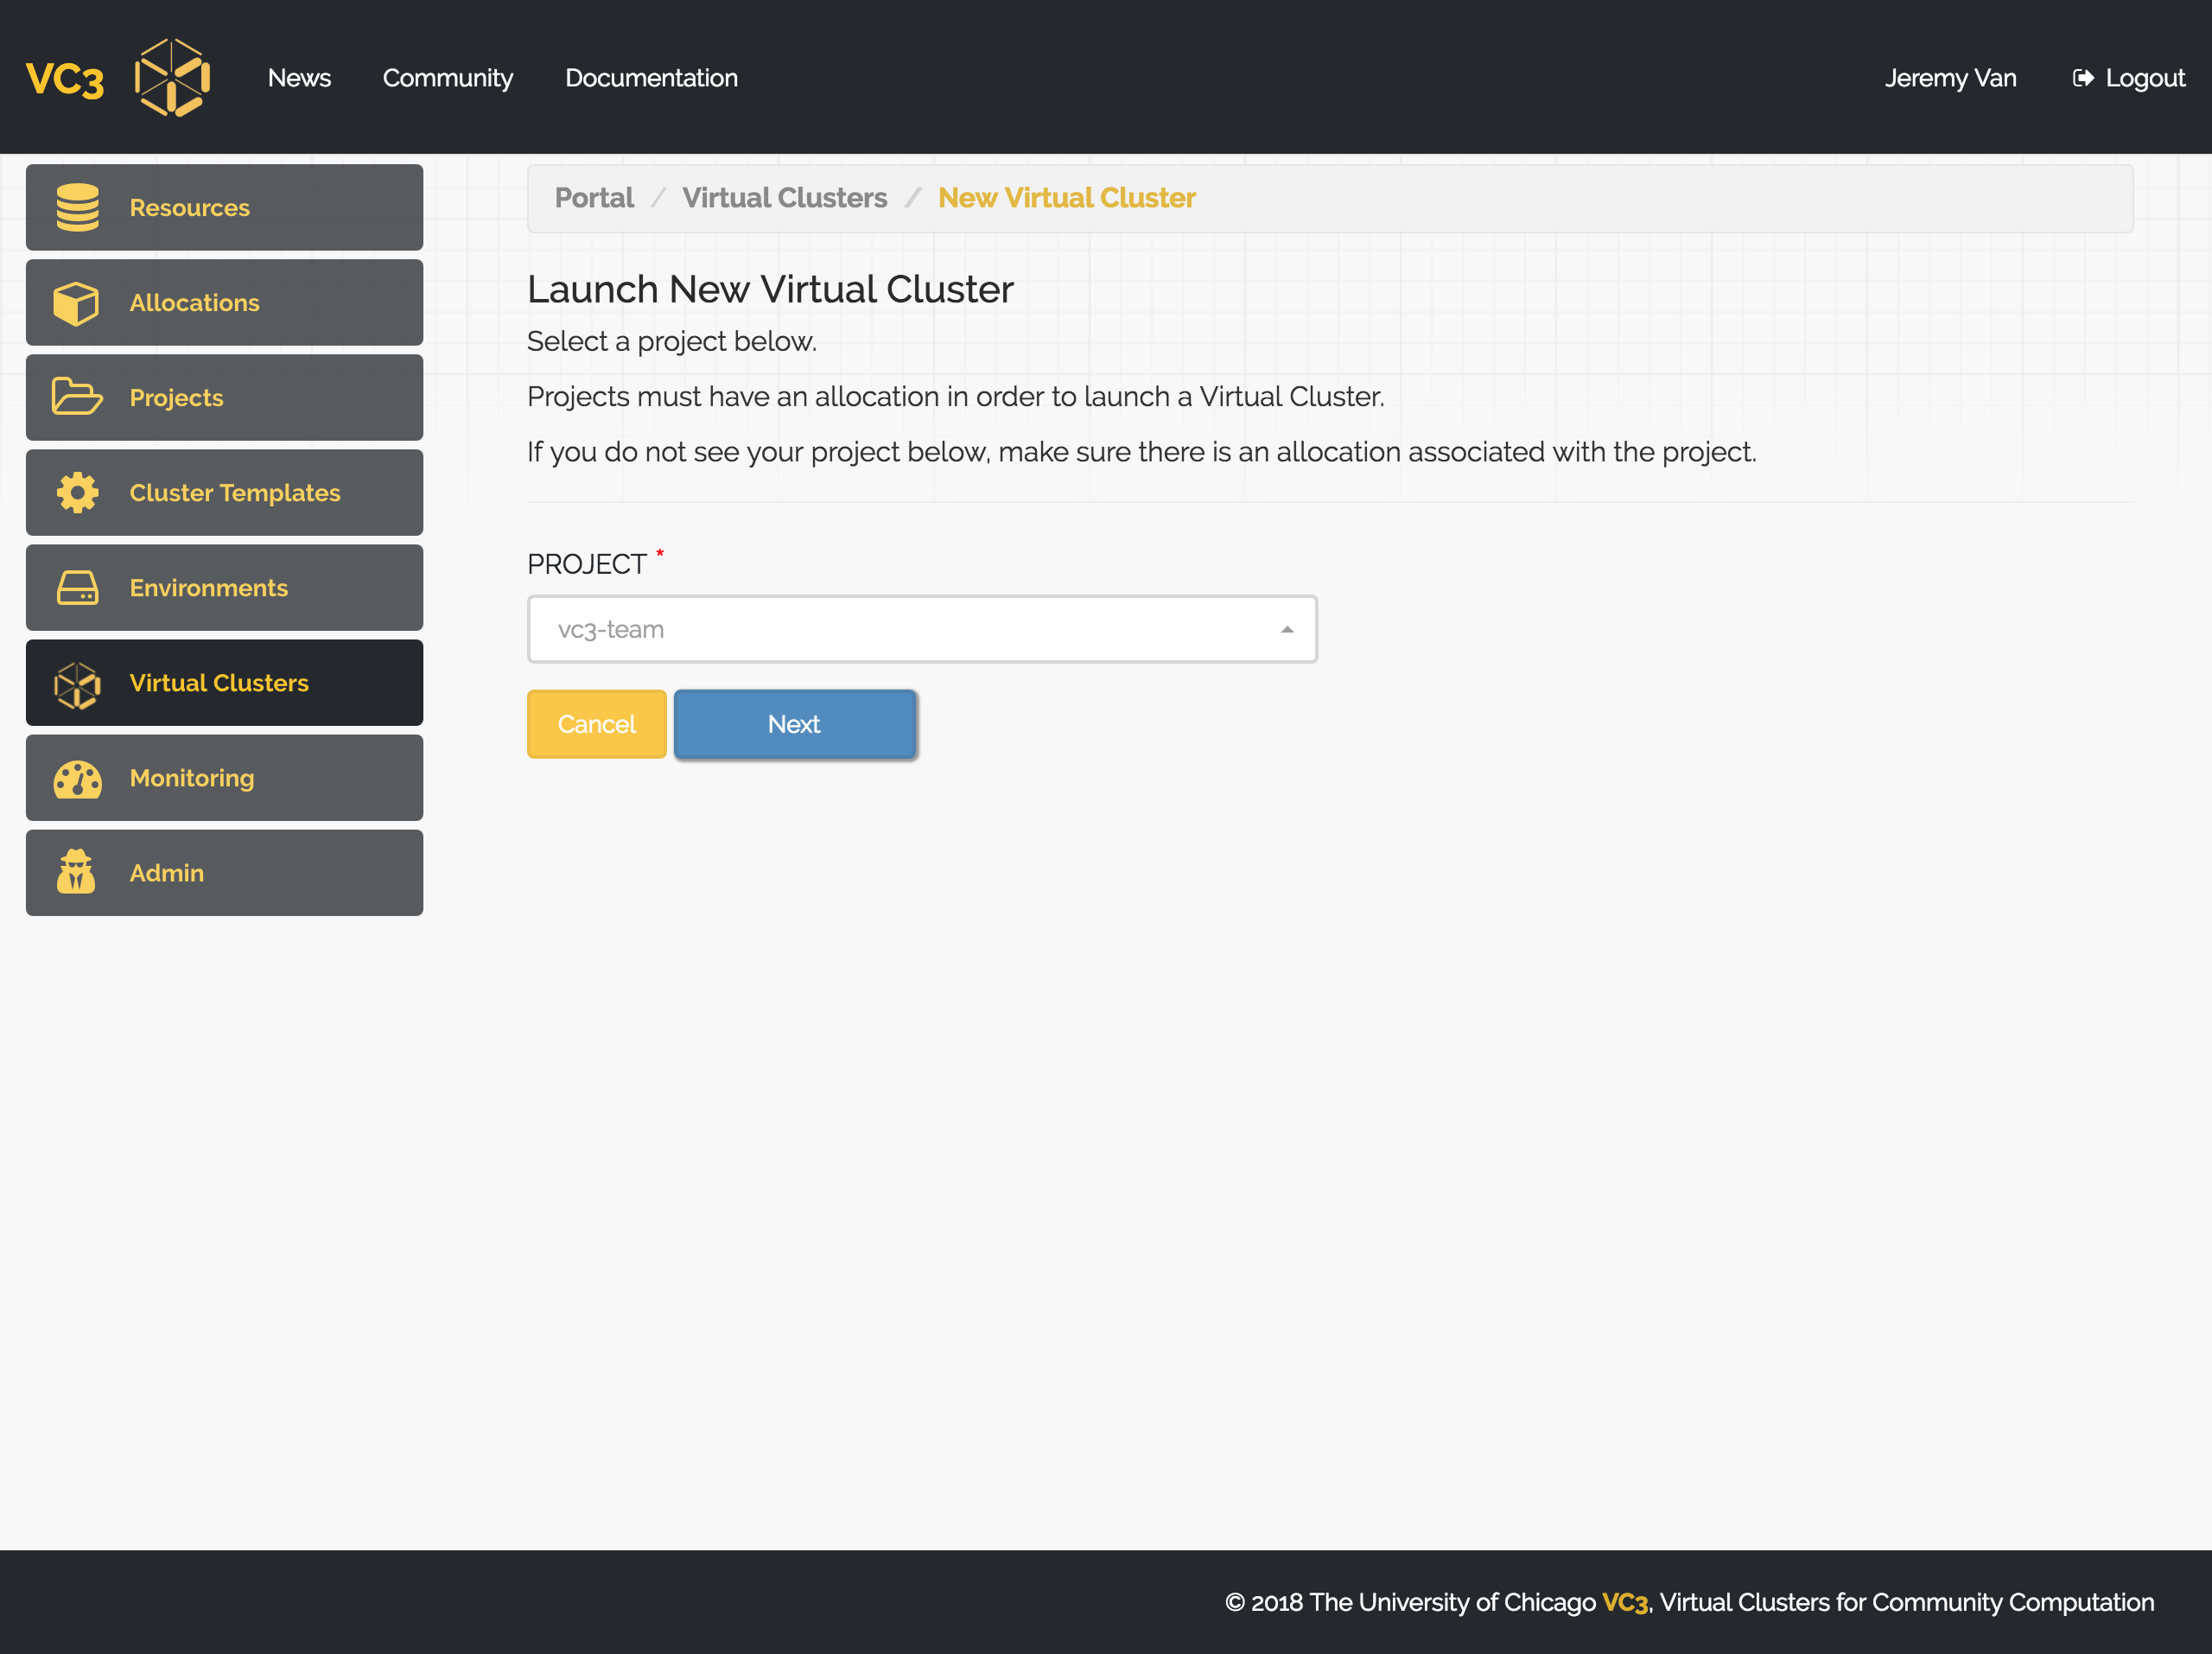Go to Virtual Clusters breadcrumb link
2212x1654 pixels.
(x=784, y=198)
